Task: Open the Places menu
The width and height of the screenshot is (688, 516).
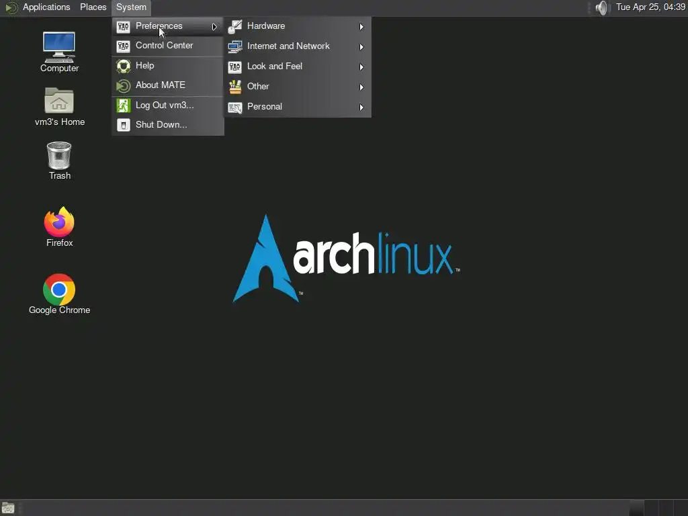Action: point(93,7)
